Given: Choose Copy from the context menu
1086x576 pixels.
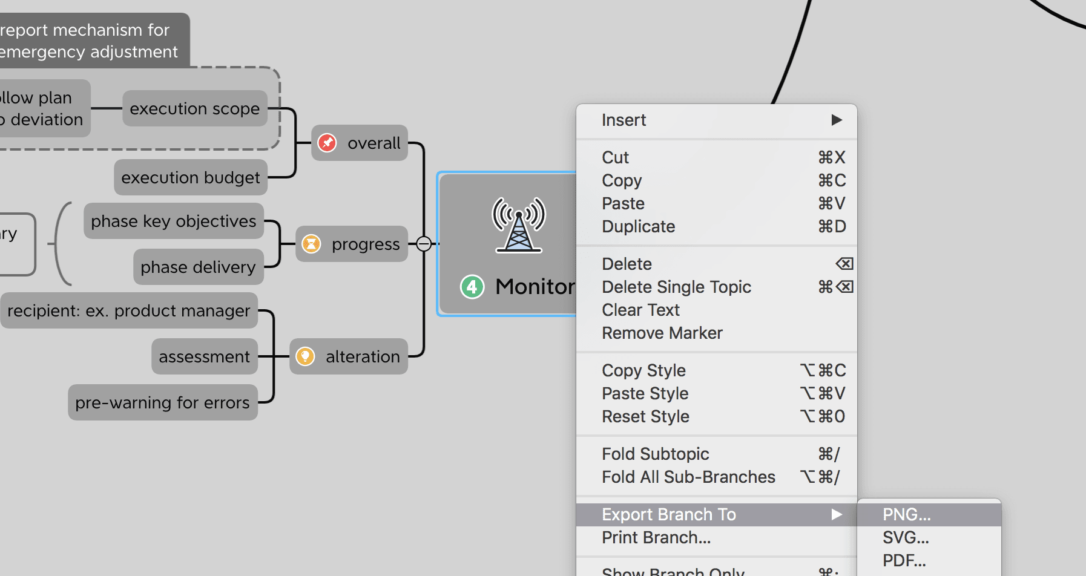Looking at the screenshot, I should 717,180.
